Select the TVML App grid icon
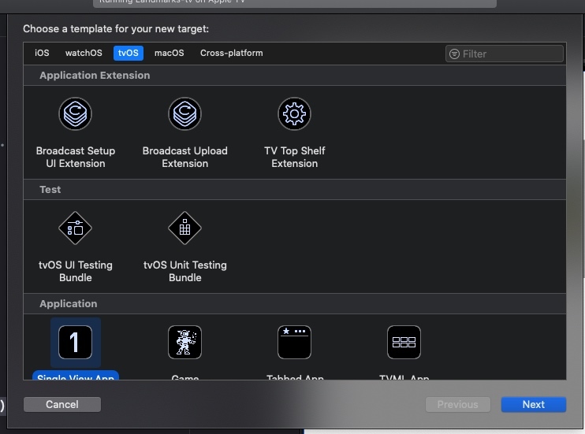 [x=404, y=342]
